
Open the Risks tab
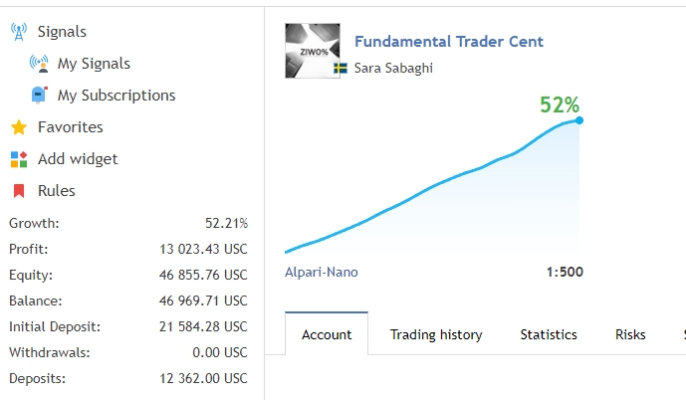[630, 334]
